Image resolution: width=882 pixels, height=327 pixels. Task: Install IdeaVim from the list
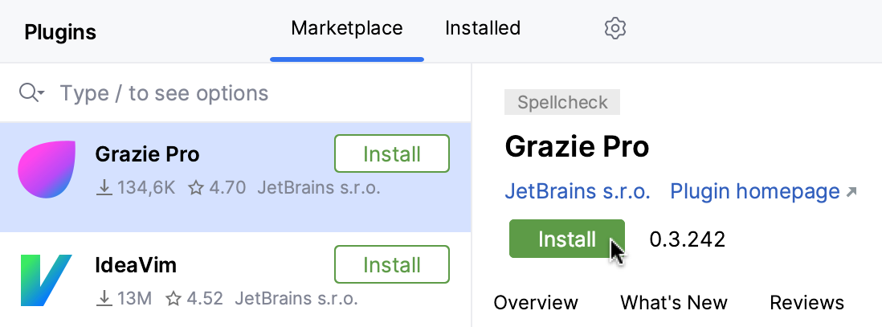[391, 264]
